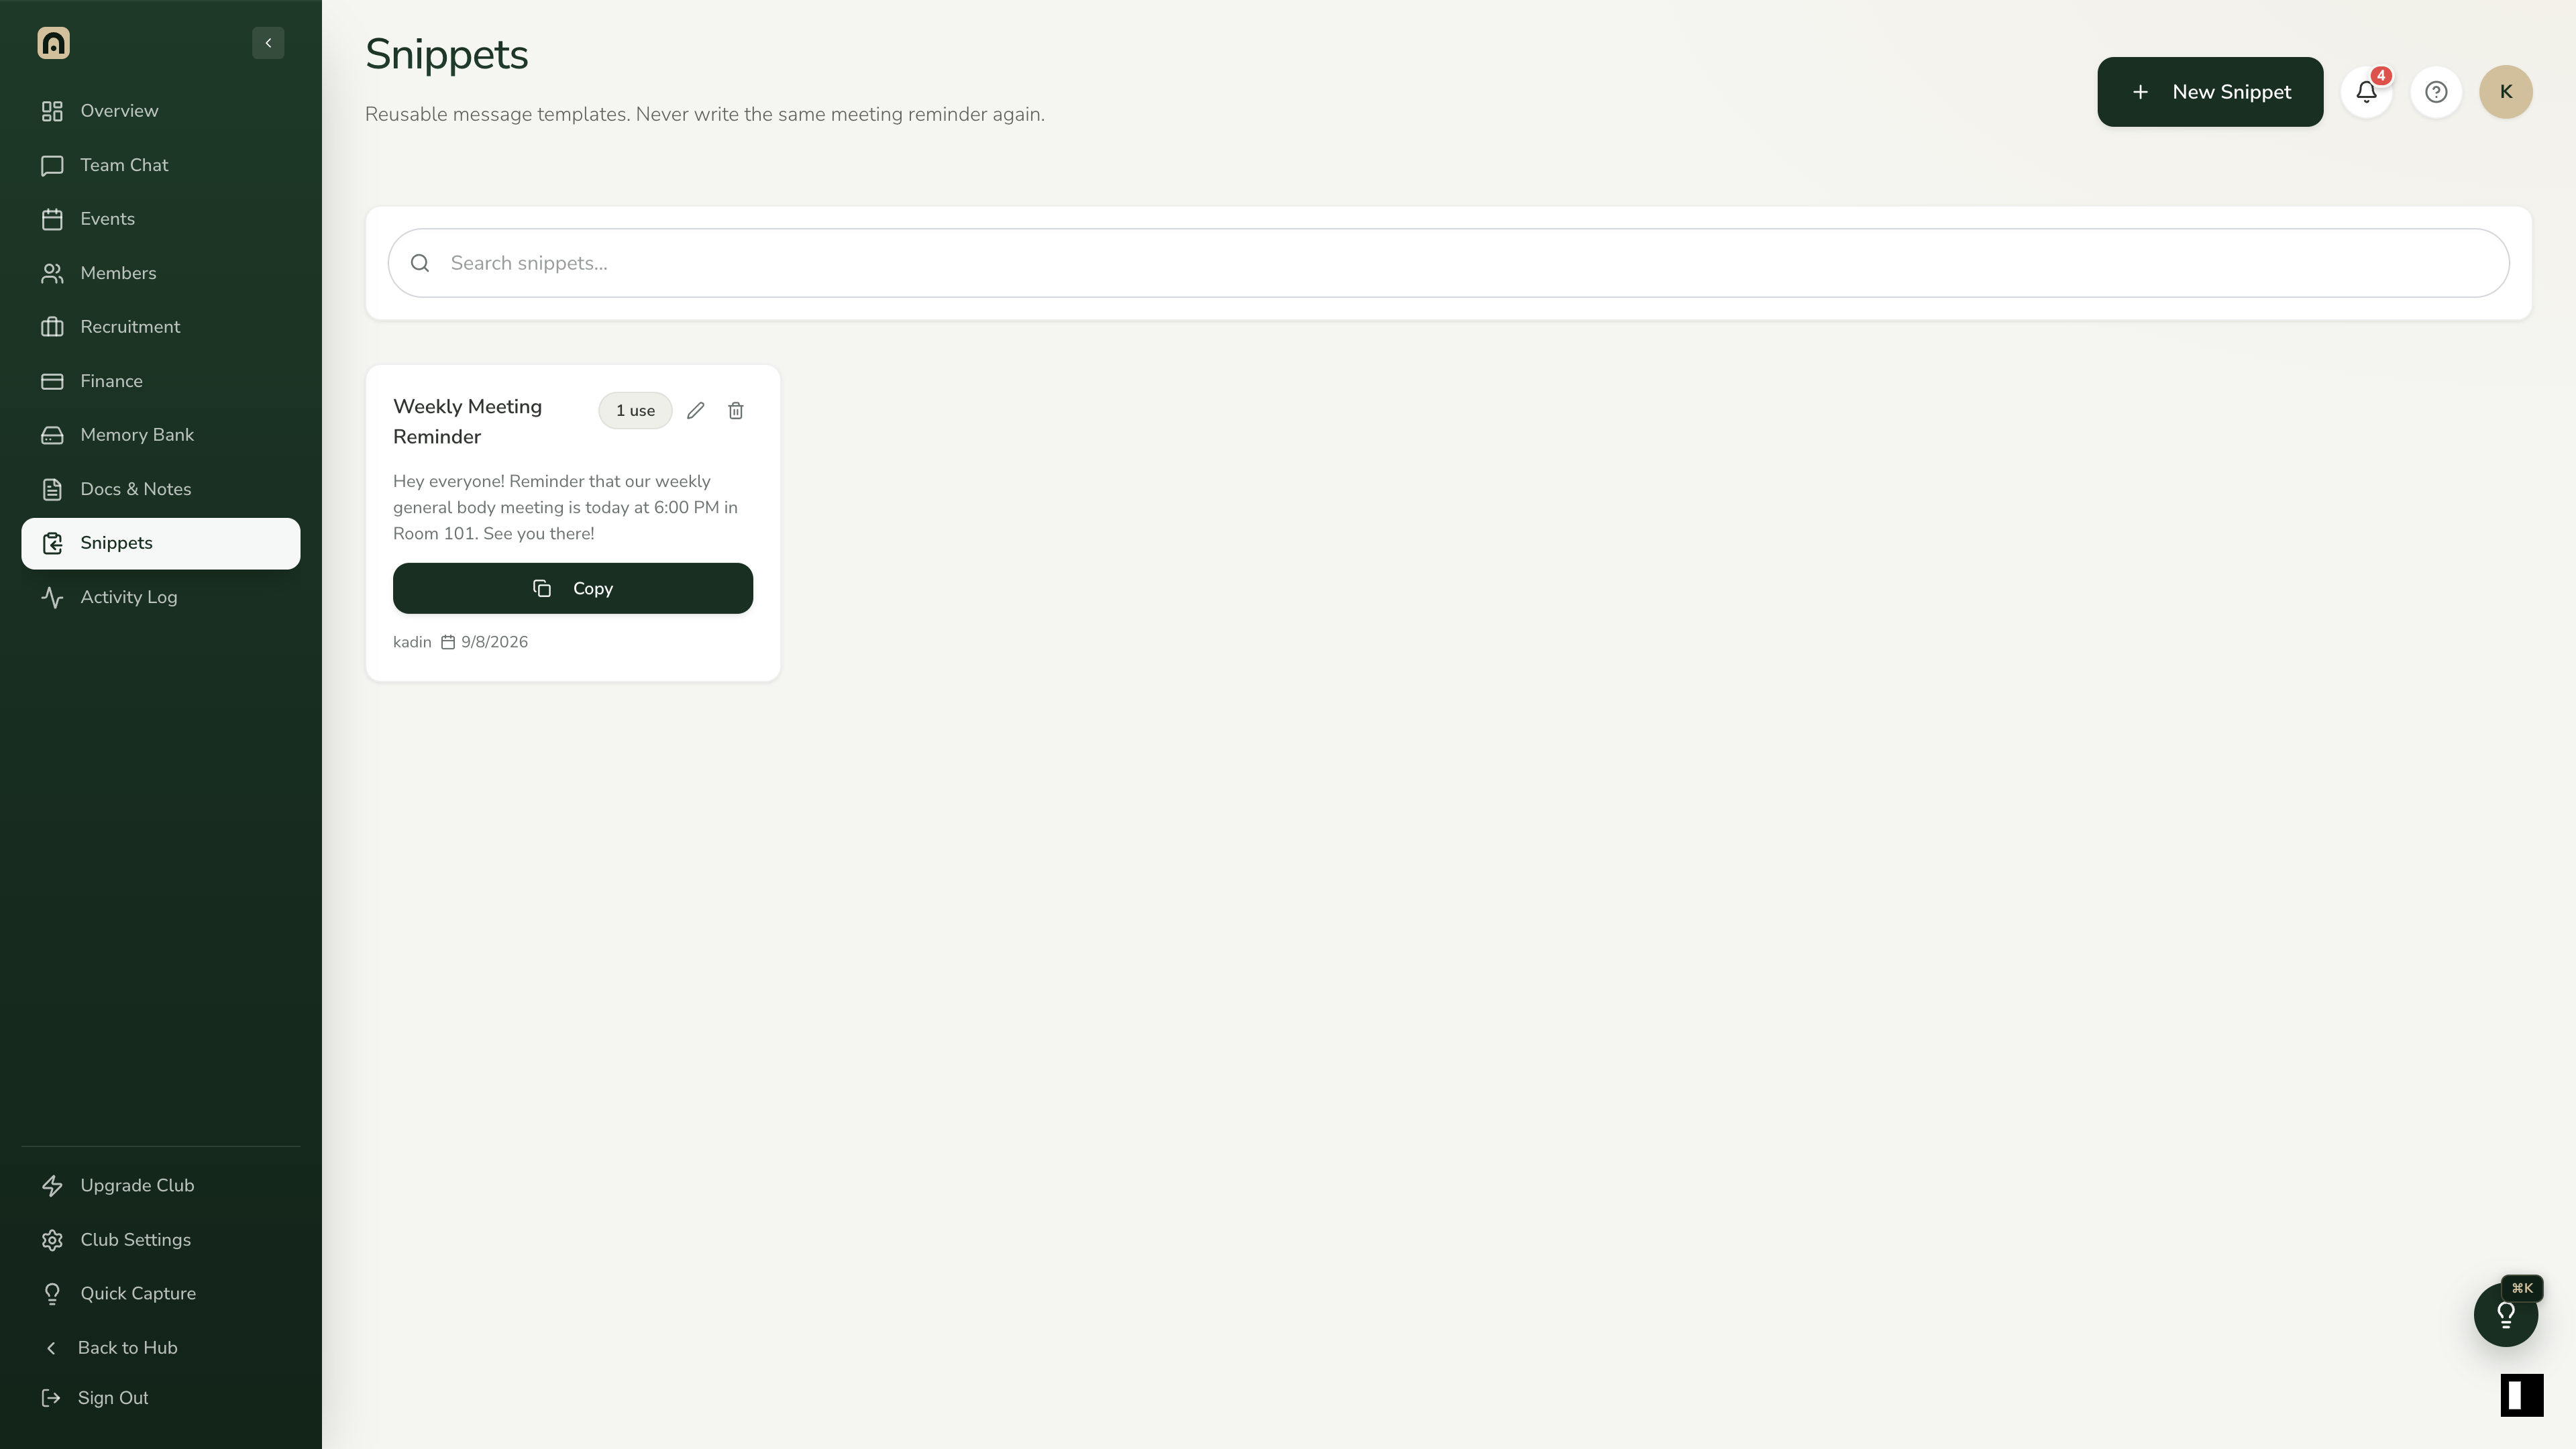Image resolution: width=2576 pixels, height=1449 pixels.
Task: Collapse the sidebar with chevron button
Action: tap(268, 43)
